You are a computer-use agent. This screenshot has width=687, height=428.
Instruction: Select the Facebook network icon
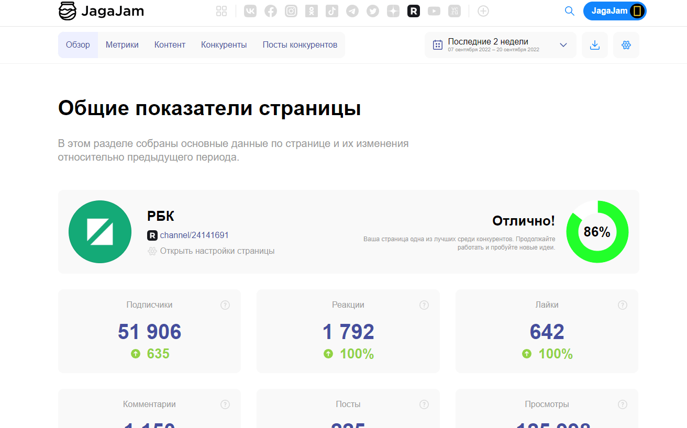point(271,11)
